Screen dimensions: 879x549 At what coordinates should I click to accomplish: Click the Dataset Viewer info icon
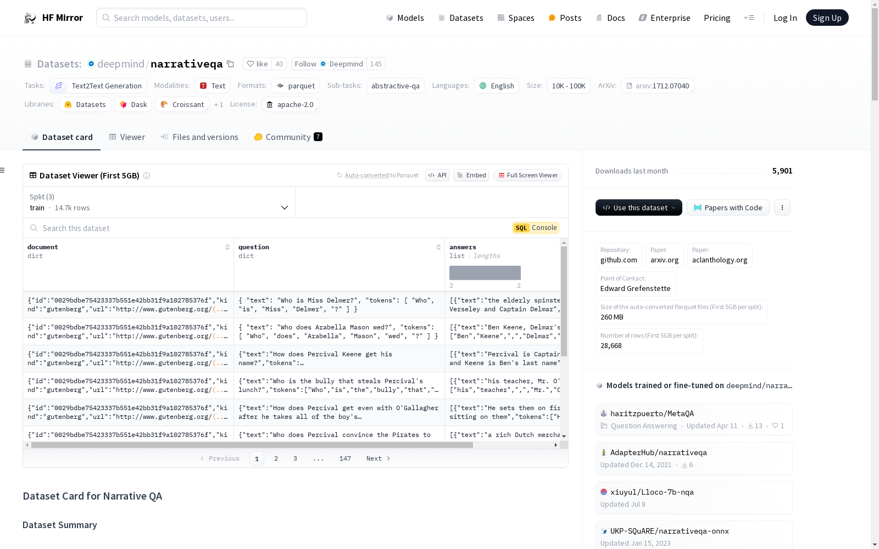[x=147, y=176]
